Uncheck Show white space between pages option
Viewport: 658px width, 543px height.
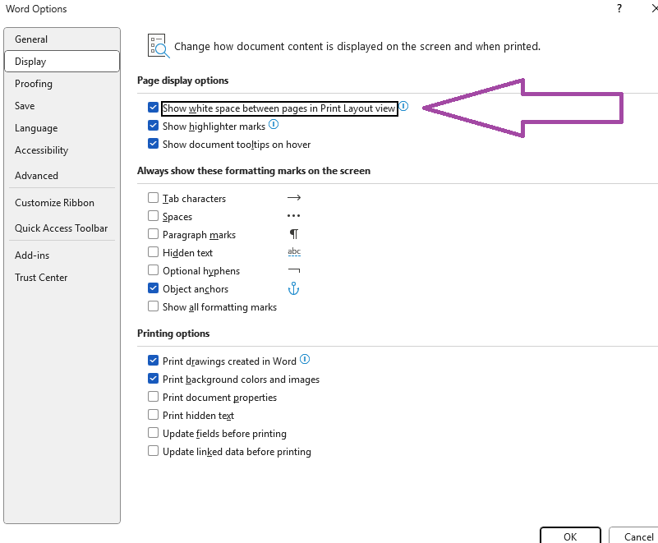(x=152, y=107)
